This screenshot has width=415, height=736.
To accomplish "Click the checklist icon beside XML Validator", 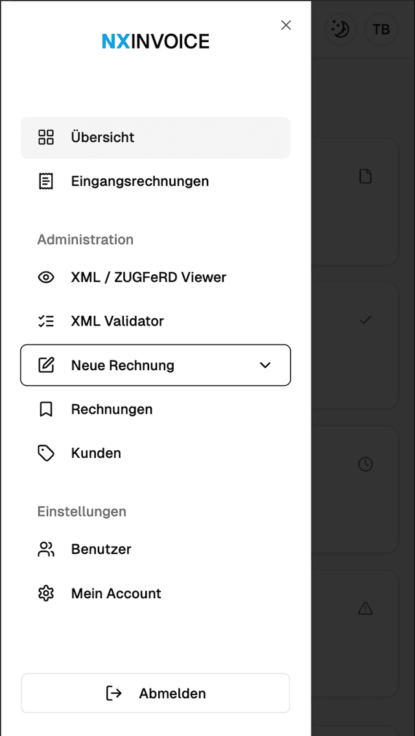I will (x=46, y=321).
